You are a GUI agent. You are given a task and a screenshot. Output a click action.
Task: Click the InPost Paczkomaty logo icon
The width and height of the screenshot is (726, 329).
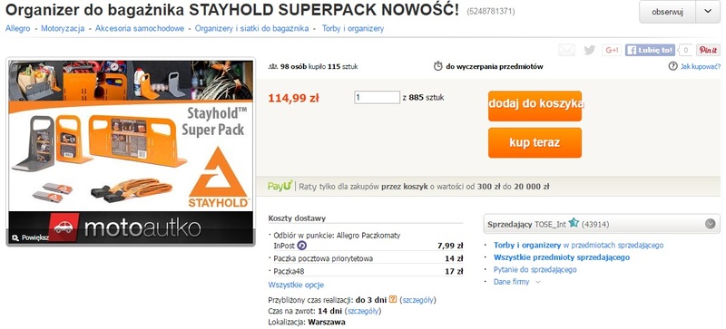coord(301,246)
